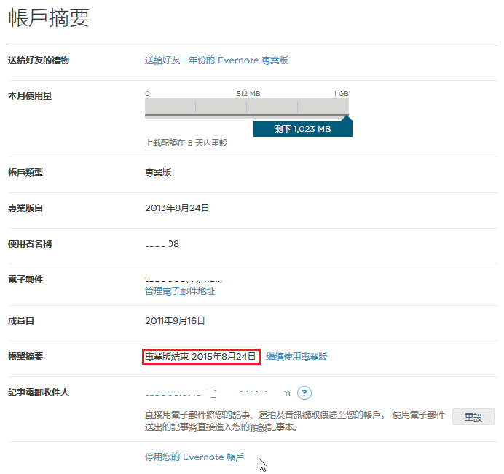Click the 1 GB scale marker
The width and height of the screenshot is (504, 474).
341,93
